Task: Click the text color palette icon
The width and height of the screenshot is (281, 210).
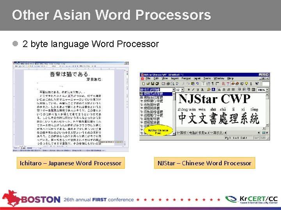Action: coord(208,90)
